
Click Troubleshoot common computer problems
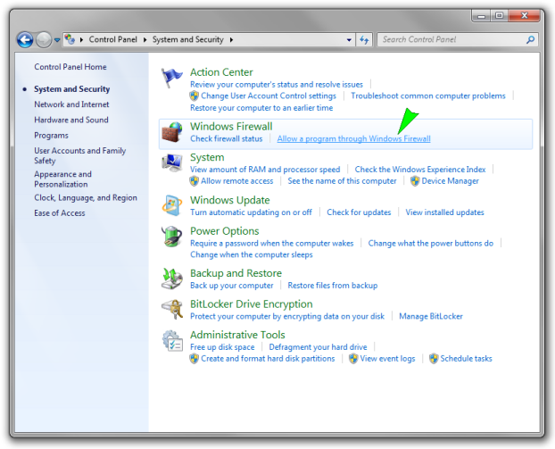tap(428, 96)
